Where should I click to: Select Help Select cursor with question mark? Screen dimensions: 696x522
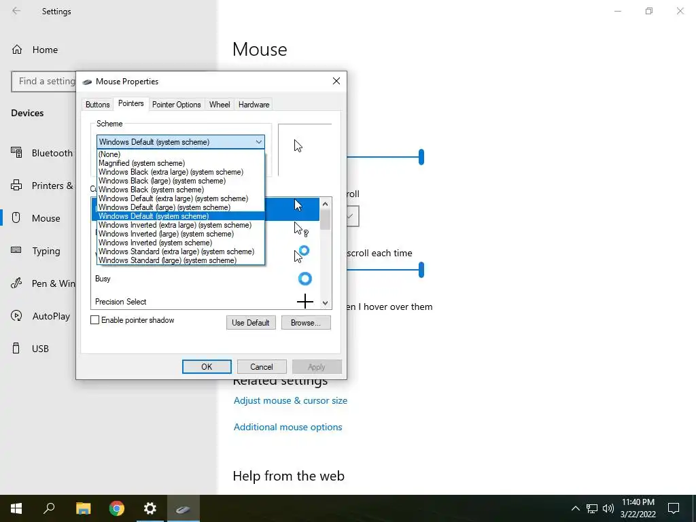point(301,229)
